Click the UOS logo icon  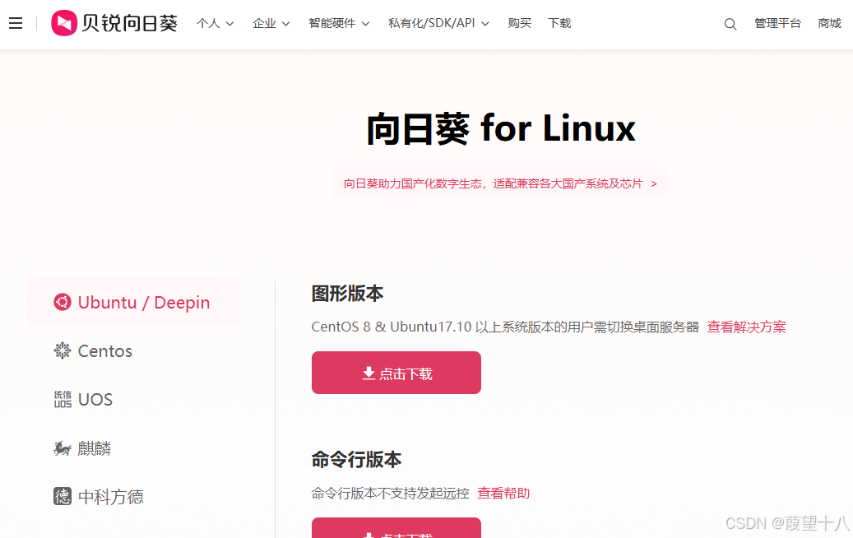point(63,400)
